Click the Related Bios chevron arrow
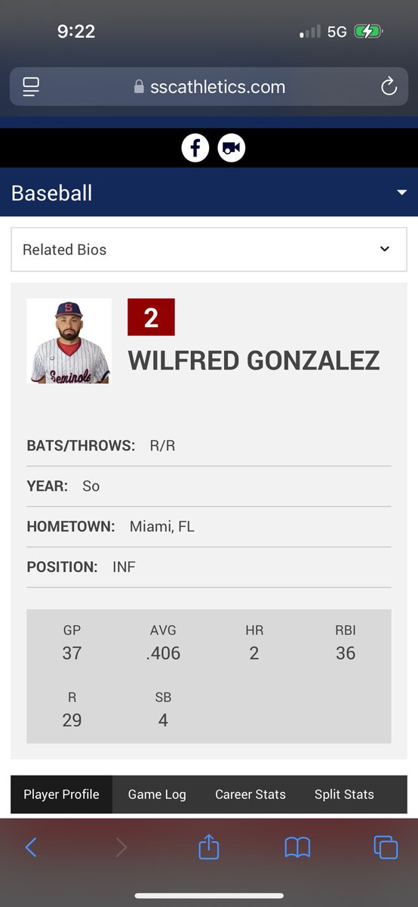Image resolution: width=418 pixels, height=907 pixels. [385, 249]
